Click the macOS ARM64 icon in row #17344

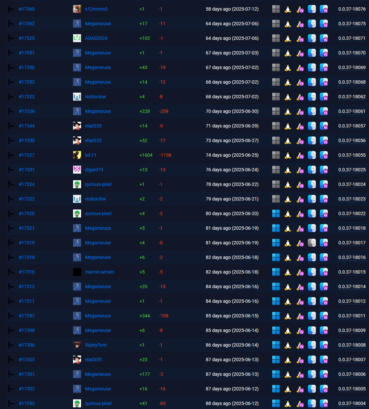(x=324, y=126)
